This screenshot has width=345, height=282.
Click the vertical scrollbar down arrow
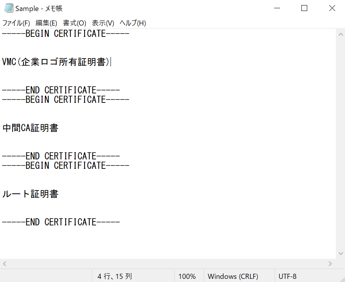[x=340, y=254]
